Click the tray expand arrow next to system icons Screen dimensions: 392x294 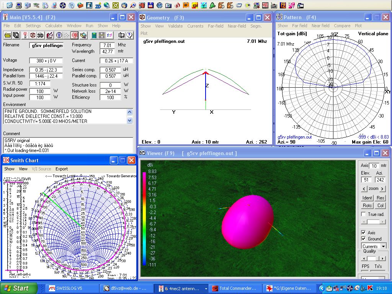click(322, 288)
